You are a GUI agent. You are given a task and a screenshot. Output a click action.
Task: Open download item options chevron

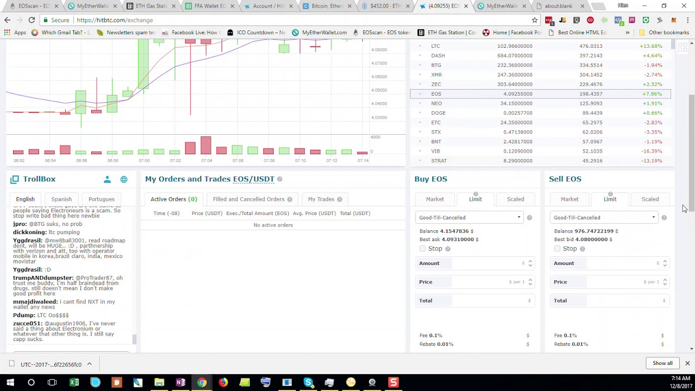pos(89,364)
